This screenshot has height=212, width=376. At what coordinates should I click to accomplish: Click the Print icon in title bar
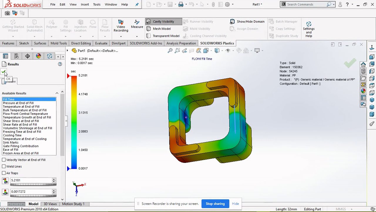[x=181, y=4]
